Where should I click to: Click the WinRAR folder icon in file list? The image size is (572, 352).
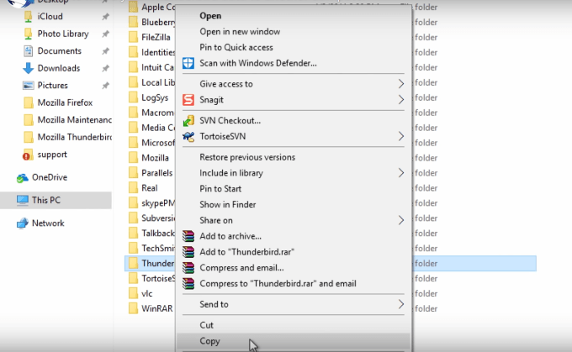(x=133, y=308)
